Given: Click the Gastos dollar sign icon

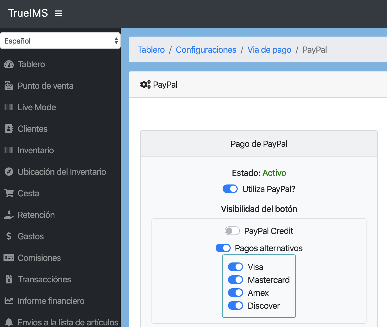Looking at the screenshot, I should click(x=9, y=236).
